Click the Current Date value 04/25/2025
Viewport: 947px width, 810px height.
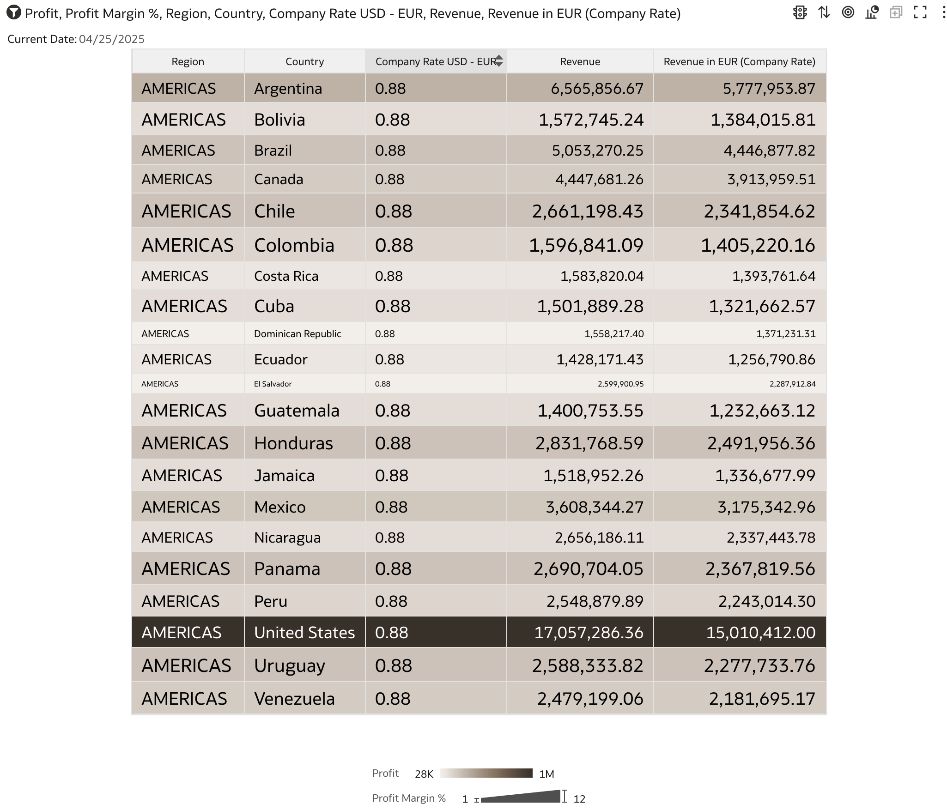112,39
